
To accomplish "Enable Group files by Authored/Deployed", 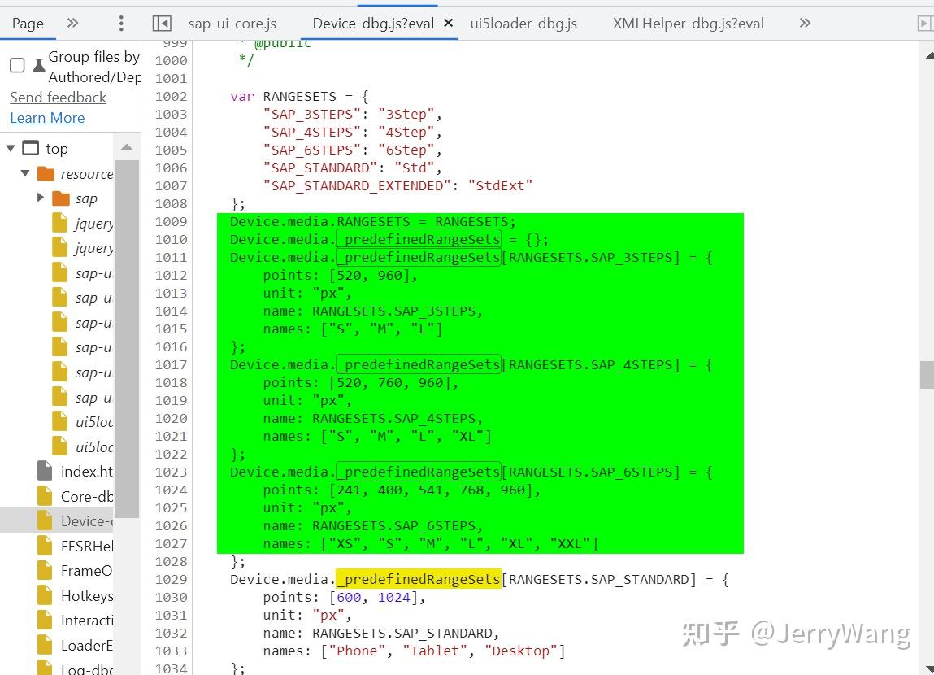I will point(16,65).
